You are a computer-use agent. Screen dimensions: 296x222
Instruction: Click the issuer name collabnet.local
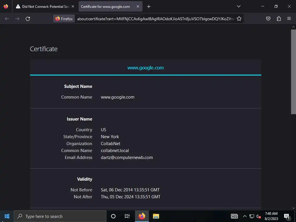(x=115, y=151)
